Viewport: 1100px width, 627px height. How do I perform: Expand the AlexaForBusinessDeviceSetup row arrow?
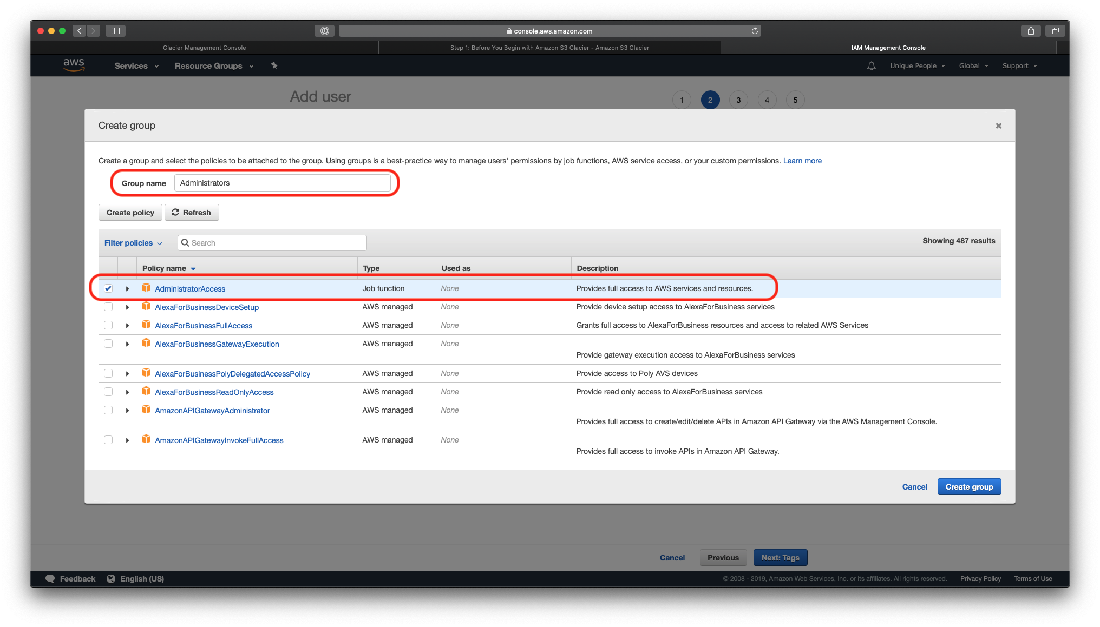[x=127, y=307]
